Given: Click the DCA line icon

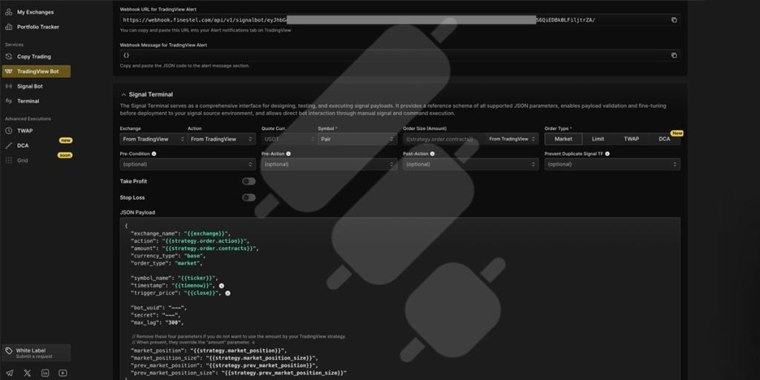Looking at the screenshot, I should [x=9, y=145].
